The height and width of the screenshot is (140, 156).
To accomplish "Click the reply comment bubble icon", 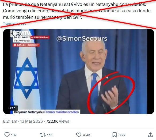I will pos(7,135).
